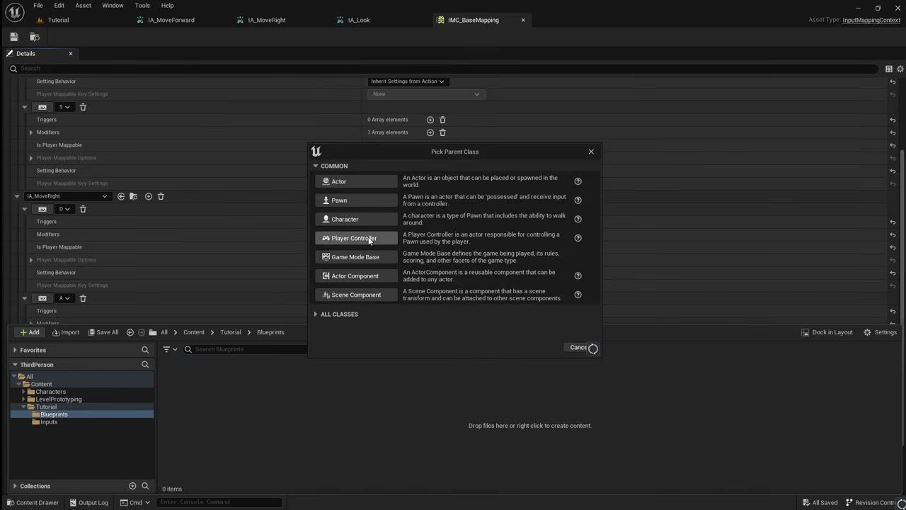Browse to IA_MoveRight asset in Content Browser
The width and height of the screenshot is (906, 510).
tap(134, 196)
